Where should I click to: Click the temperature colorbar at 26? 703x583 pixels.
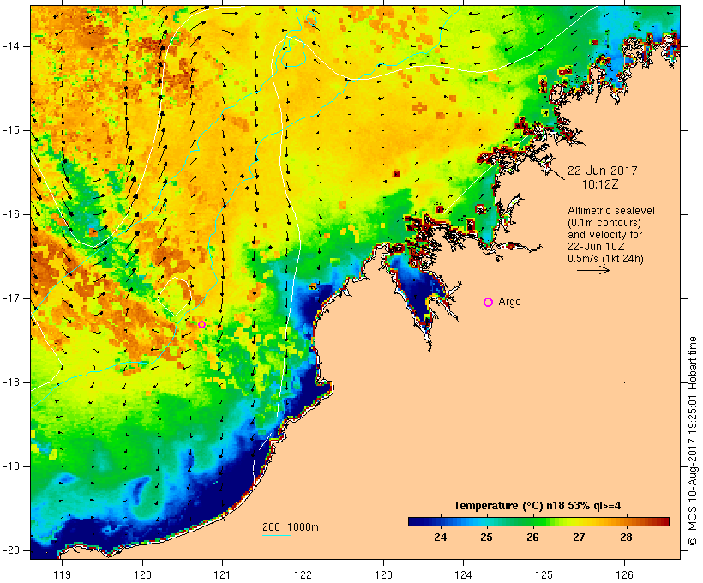(532, 521)
